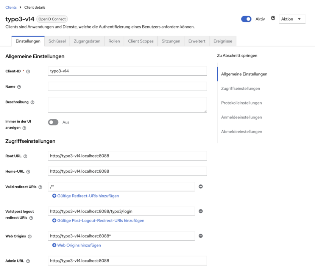
Task: Navigate to Clients breadcrumb link
Action: (x=11, y=8)
